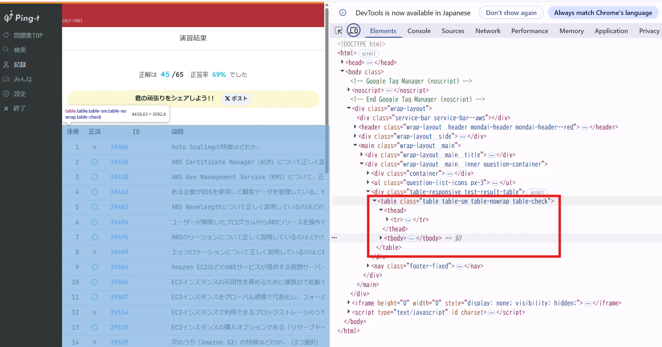Click the 69% accuracy rate value

point(219,74)
